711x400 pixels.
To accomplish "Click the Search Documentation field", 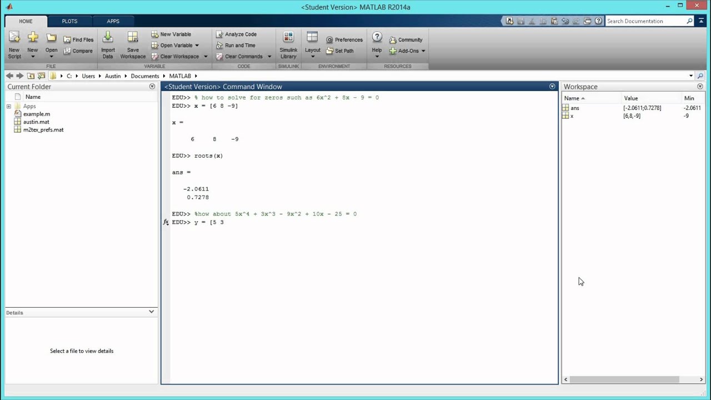I will click(x=645, y=21).
